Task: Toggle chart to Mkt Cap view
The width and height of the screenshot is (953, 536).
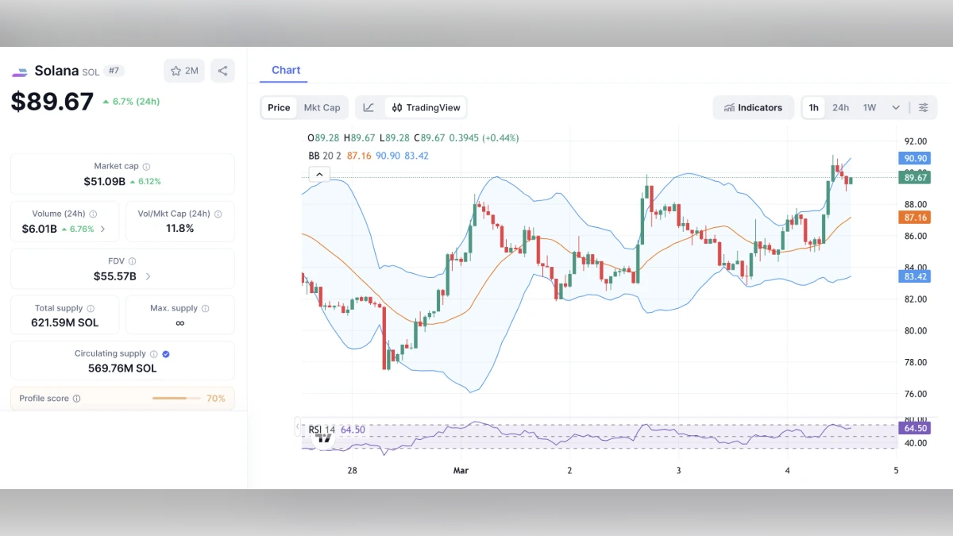Action: click(322, 107)
